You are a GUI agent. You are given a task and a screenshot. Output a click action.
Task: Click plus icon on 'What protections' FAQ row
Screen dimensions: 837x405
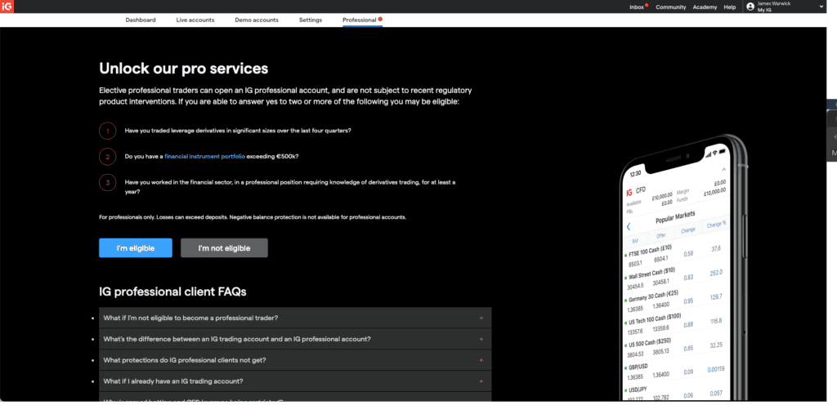coord(481,360)
